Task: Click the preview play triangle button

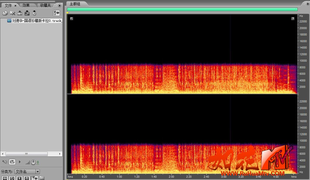Action: [x=20, y=162]
